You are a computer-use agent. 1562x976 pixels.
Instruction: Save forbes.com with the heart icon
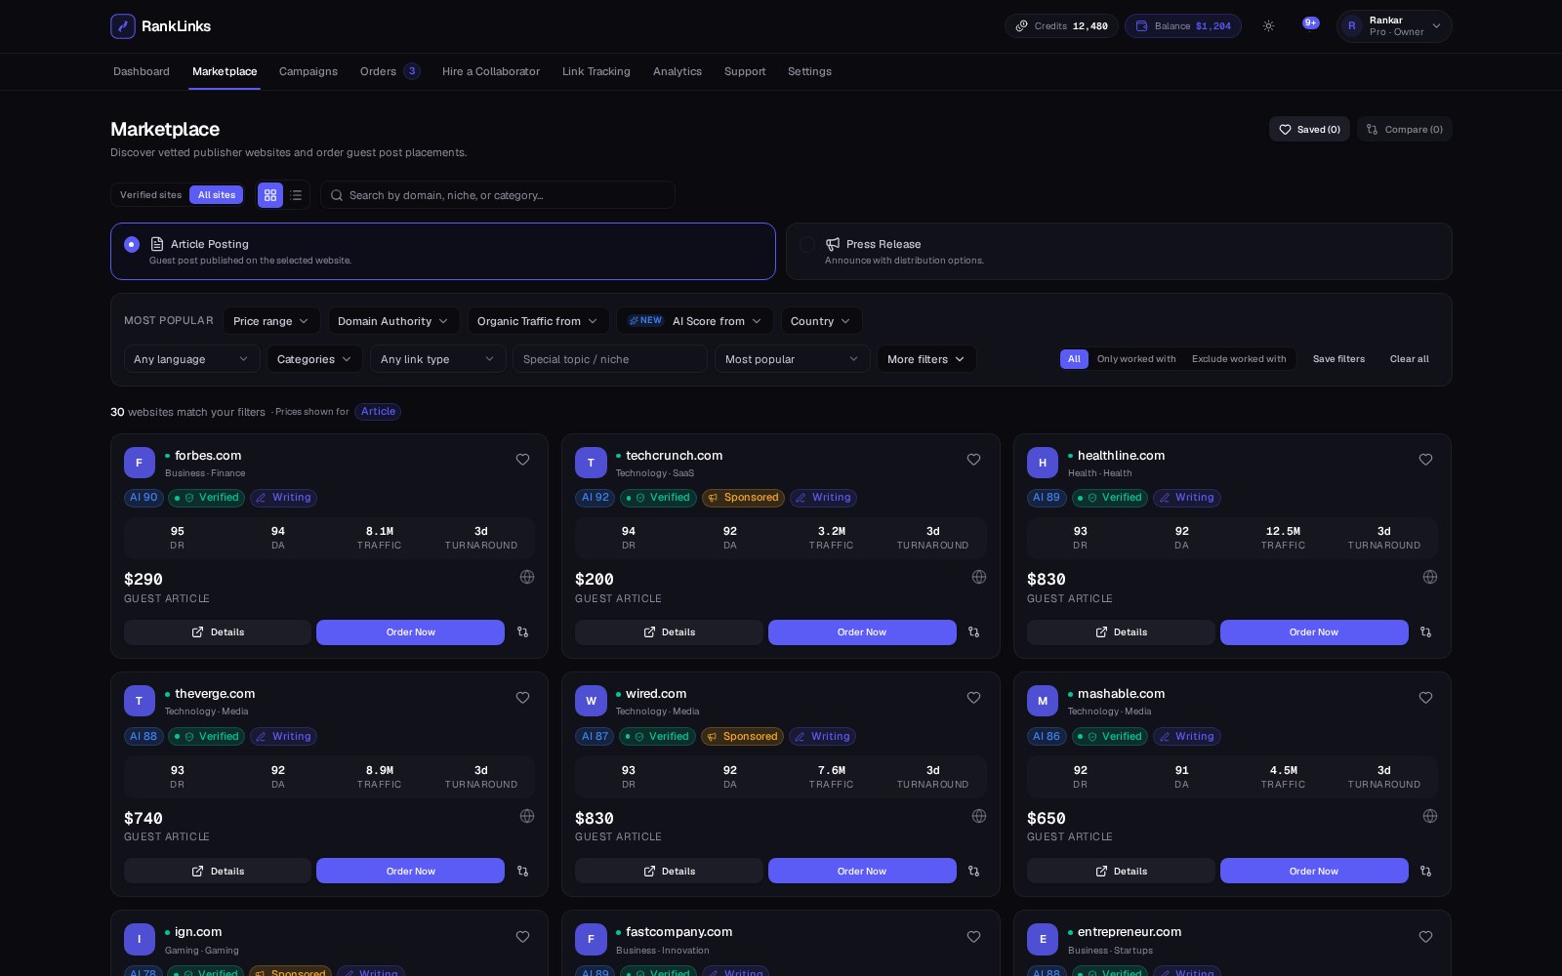522,460
